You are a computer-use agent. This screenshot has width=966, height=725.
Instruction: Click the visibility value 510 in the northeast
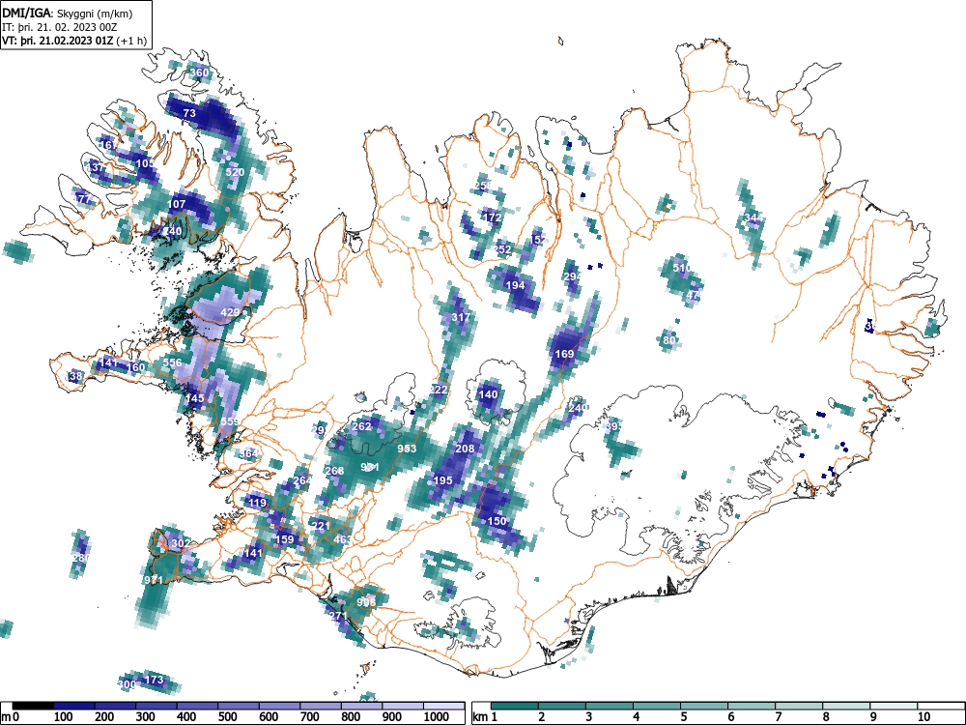tap(681, 268)
